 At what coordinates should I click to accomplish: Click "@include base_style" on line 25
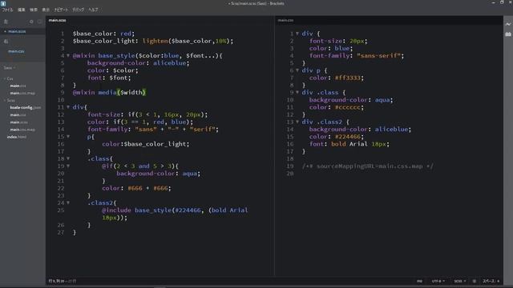136,210
